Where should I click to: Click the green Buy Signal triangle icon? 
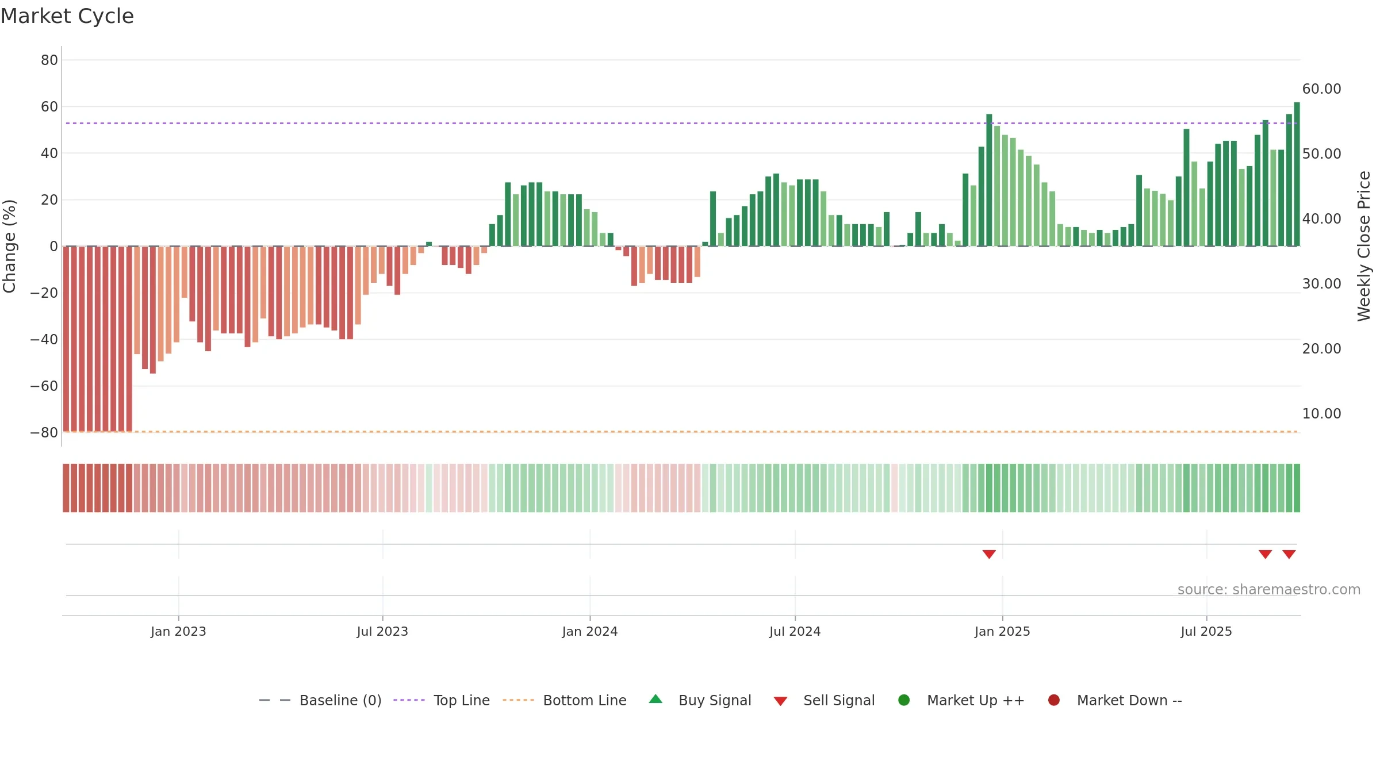pyautogui.click(x=655, y=699)
